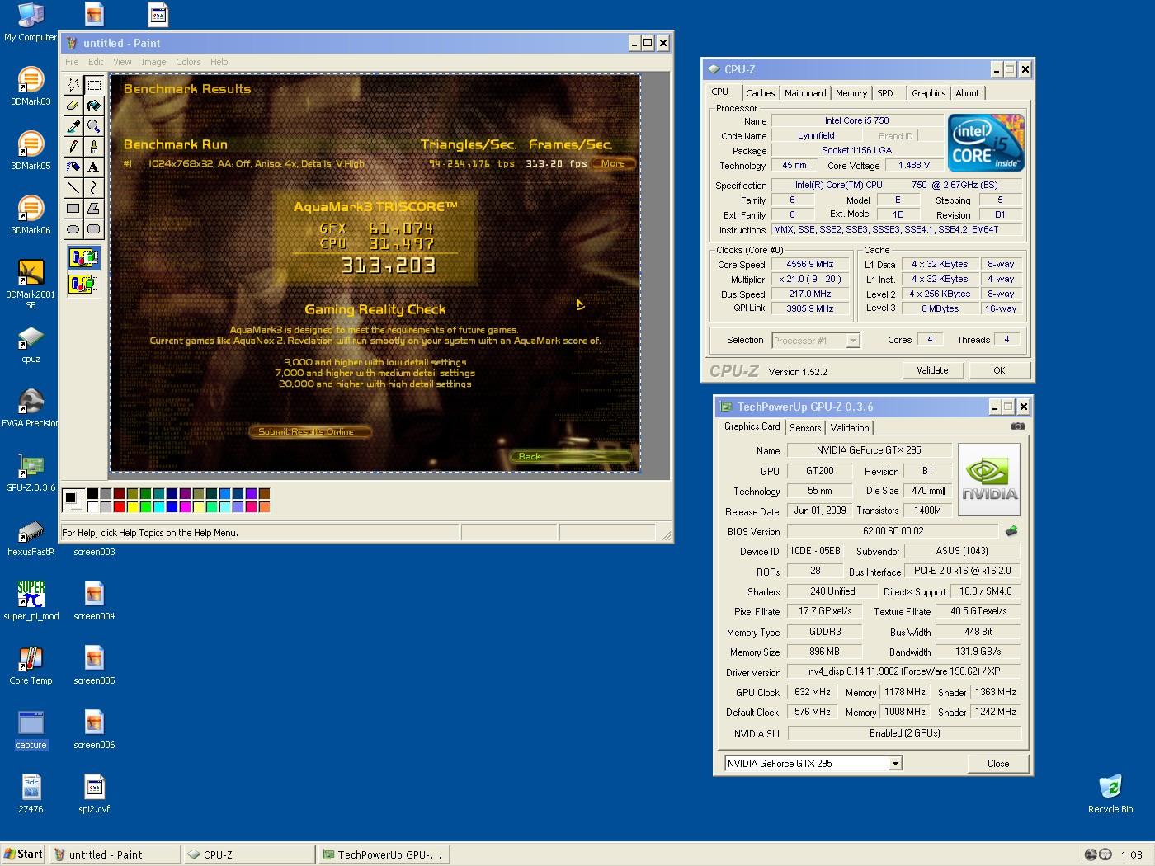Open the super_pi_mod desktop shortcut
1155x866 pixels.
pos(31,601)
